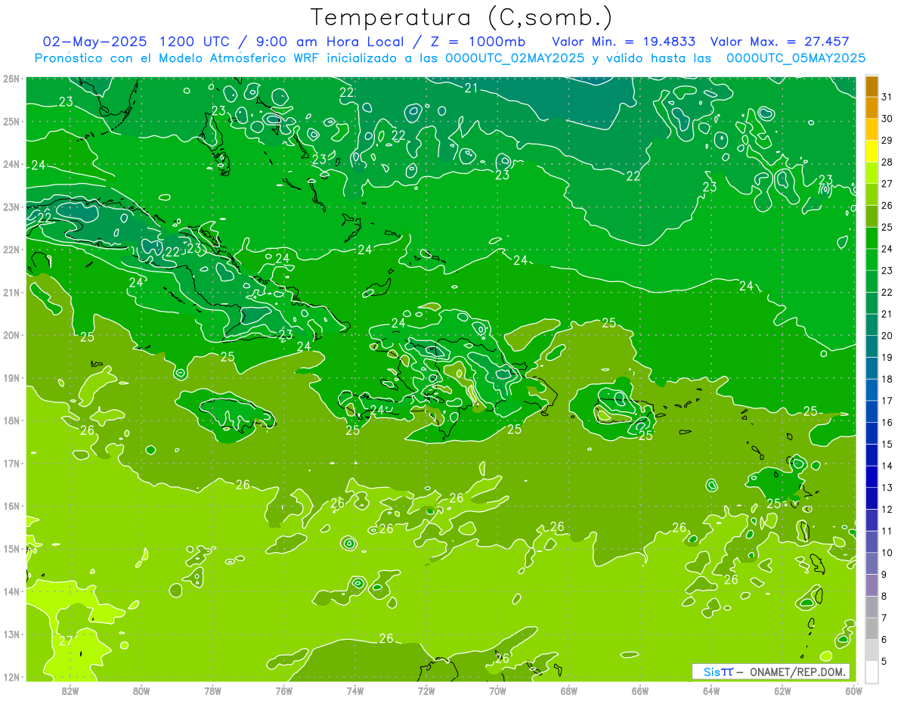Click the Temperatura (C,somb.) title
This screenshot has height=701, width=907.
point(461,17)
